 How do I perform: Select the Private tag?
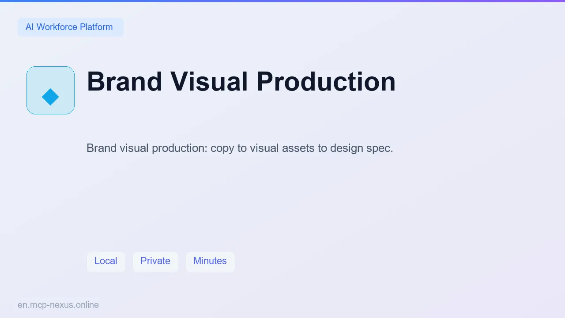coord(155,261)
